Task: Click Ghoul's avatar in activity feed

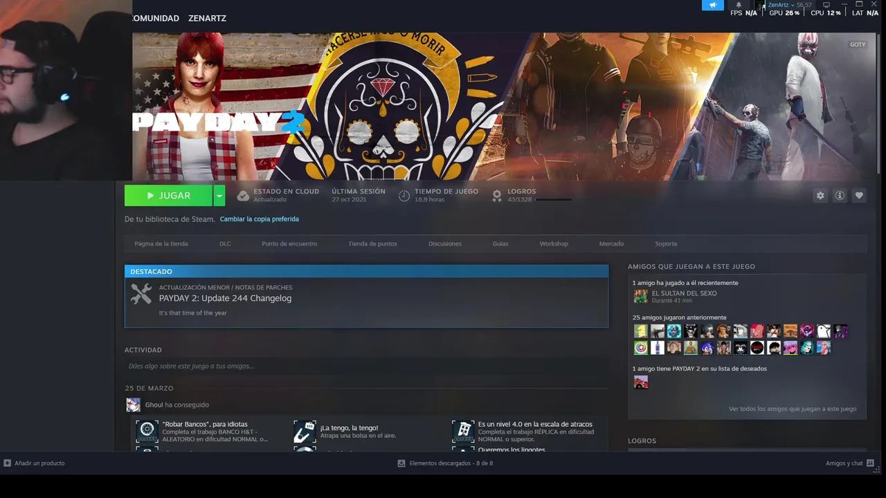Action: 133,405
